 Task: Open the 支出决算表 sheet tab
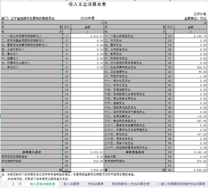pyautogui.click(x=95, y=184)
